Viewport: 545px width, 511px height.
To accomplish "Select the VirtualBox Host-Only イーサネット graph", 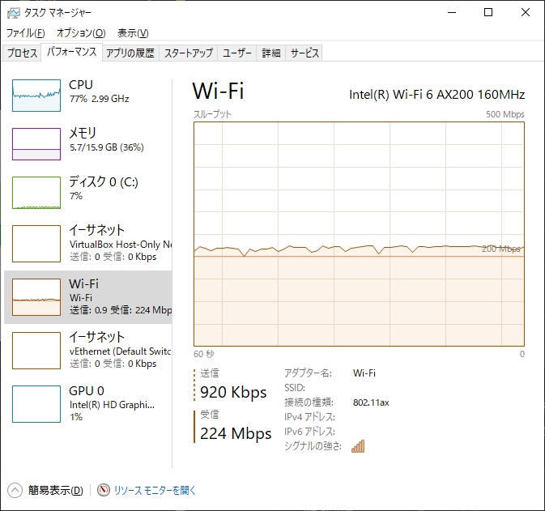I will point(36,244).
